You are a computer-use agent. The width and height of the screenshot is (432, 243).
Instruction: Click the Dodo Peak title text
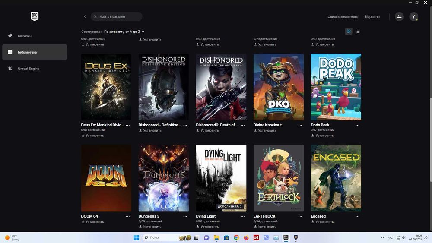click(x=320, y=125)
